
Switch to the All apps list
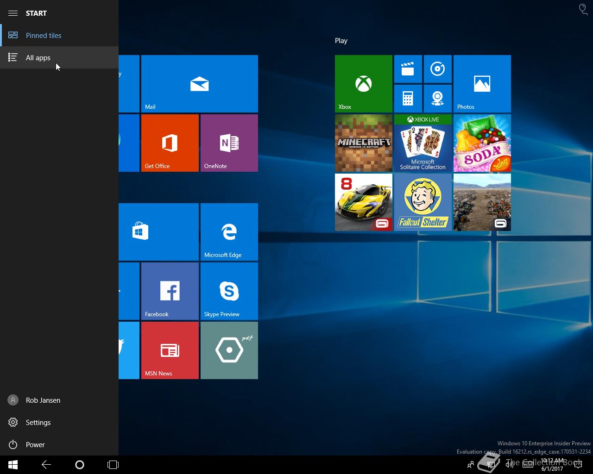click(59, 57)
